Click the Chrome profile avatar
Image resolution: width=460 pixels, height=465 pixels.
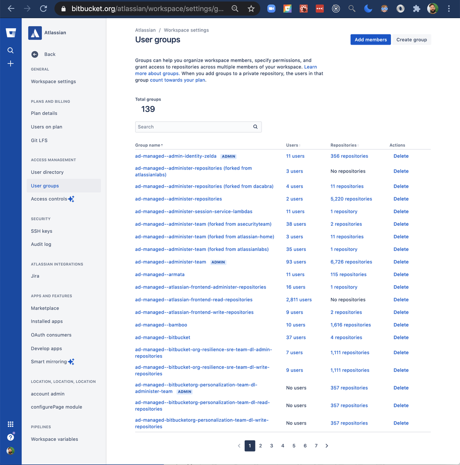click(x=433, y=8)
